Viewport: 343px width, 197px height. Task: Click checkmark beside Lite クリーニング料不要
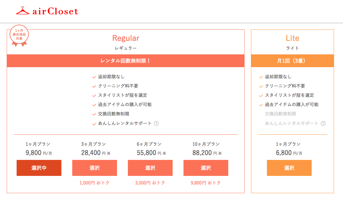pos(261,86)
